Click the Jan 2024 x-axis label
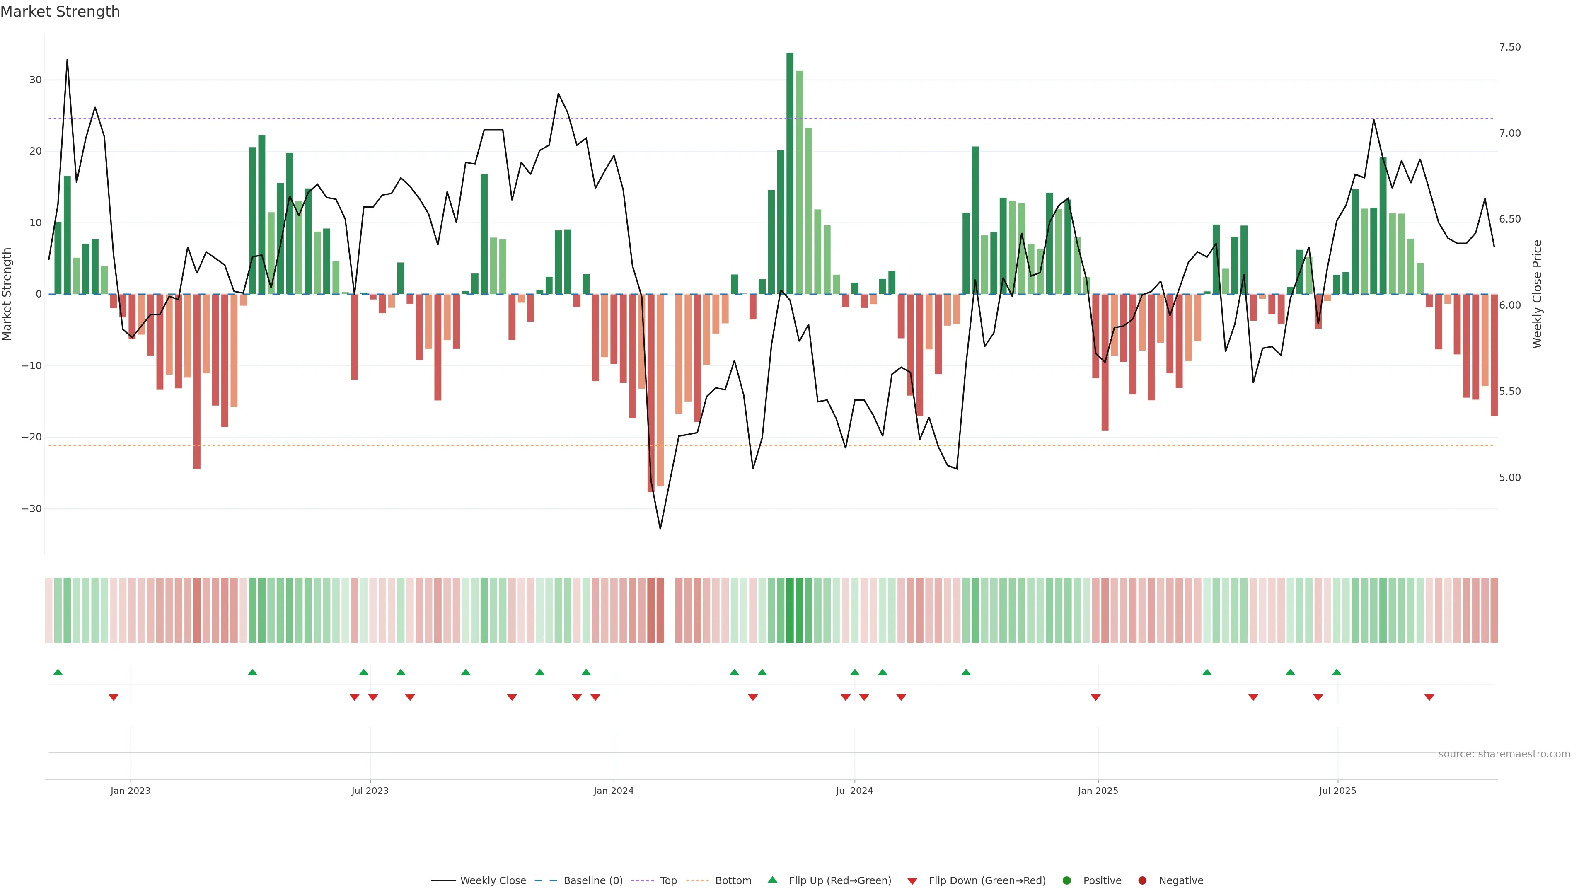 pos(613,791)
